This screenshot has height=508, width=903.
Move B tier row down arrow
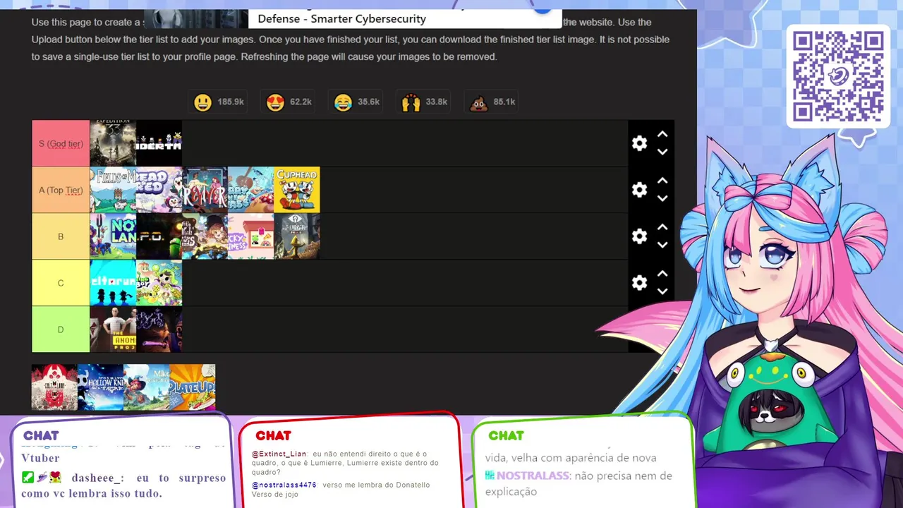coord(662,245)
